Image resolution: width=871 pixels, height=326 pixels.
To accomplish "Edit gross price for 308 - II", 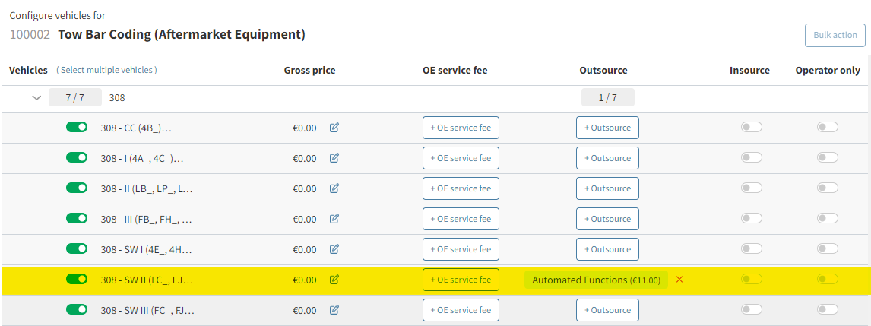I will coord(334,188).
